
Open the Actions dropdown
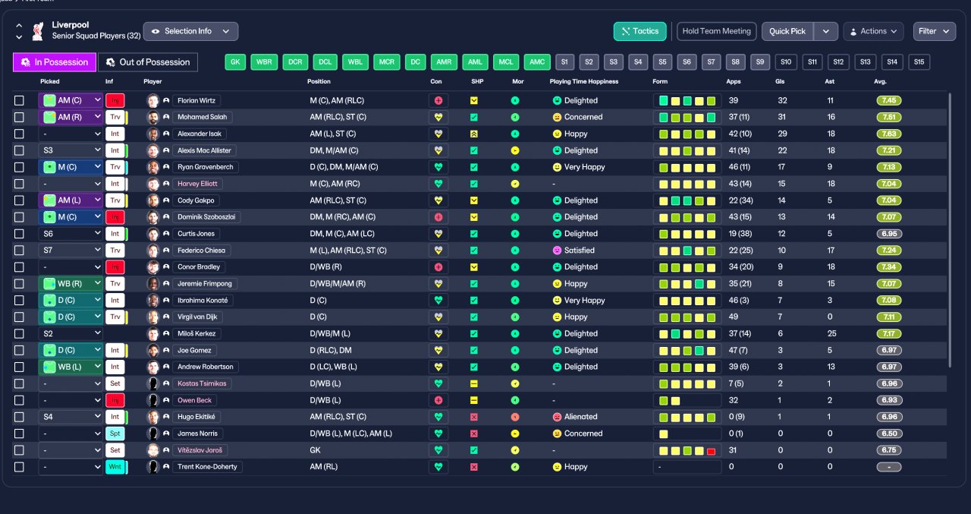873,31
